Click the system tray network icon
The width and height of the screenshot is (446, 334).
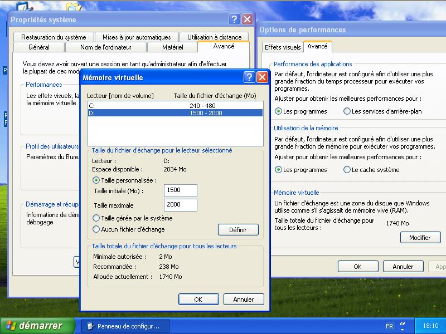coord(403,325)
